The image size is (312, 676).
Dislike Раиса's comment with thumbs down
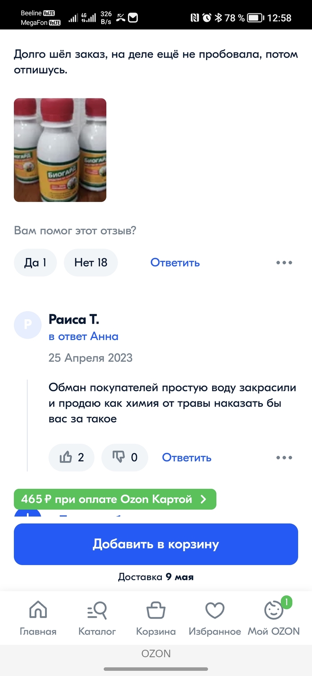coord(124,457)
